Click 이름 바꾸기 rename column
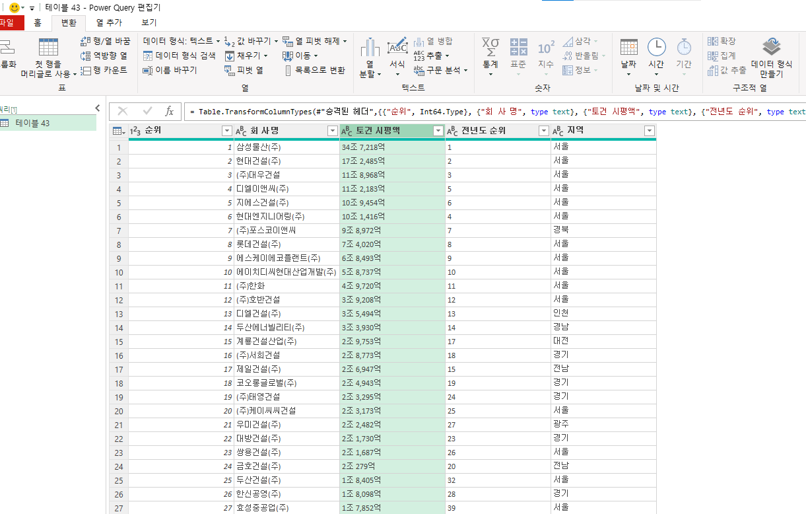806x514 pixels. pos(170,70)
